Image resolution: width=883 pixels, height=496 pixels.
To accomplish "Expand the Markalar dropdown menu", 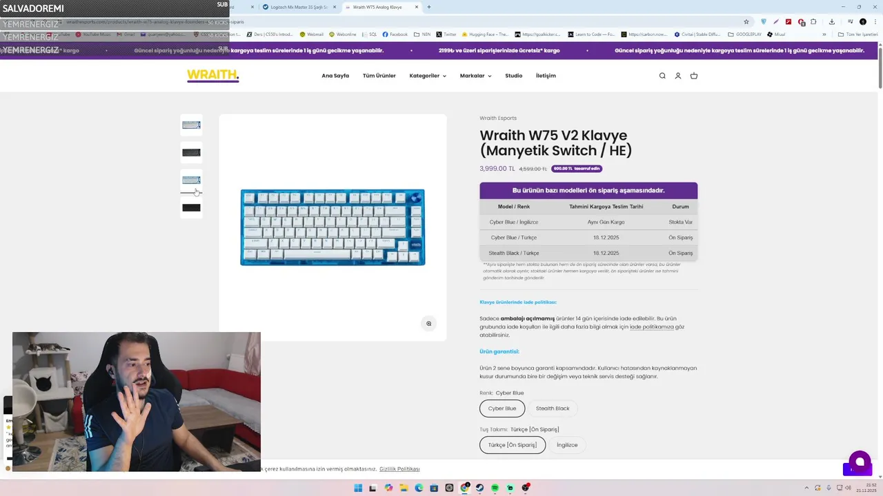I will coord(475,76).
